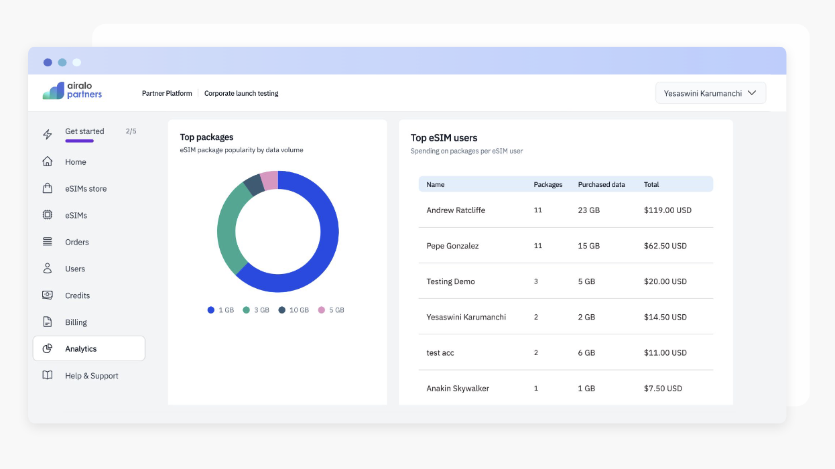This screenshot has height=469, width=835.
Task: Toggle the 3 GB legend entry
Action: point(255,310)
